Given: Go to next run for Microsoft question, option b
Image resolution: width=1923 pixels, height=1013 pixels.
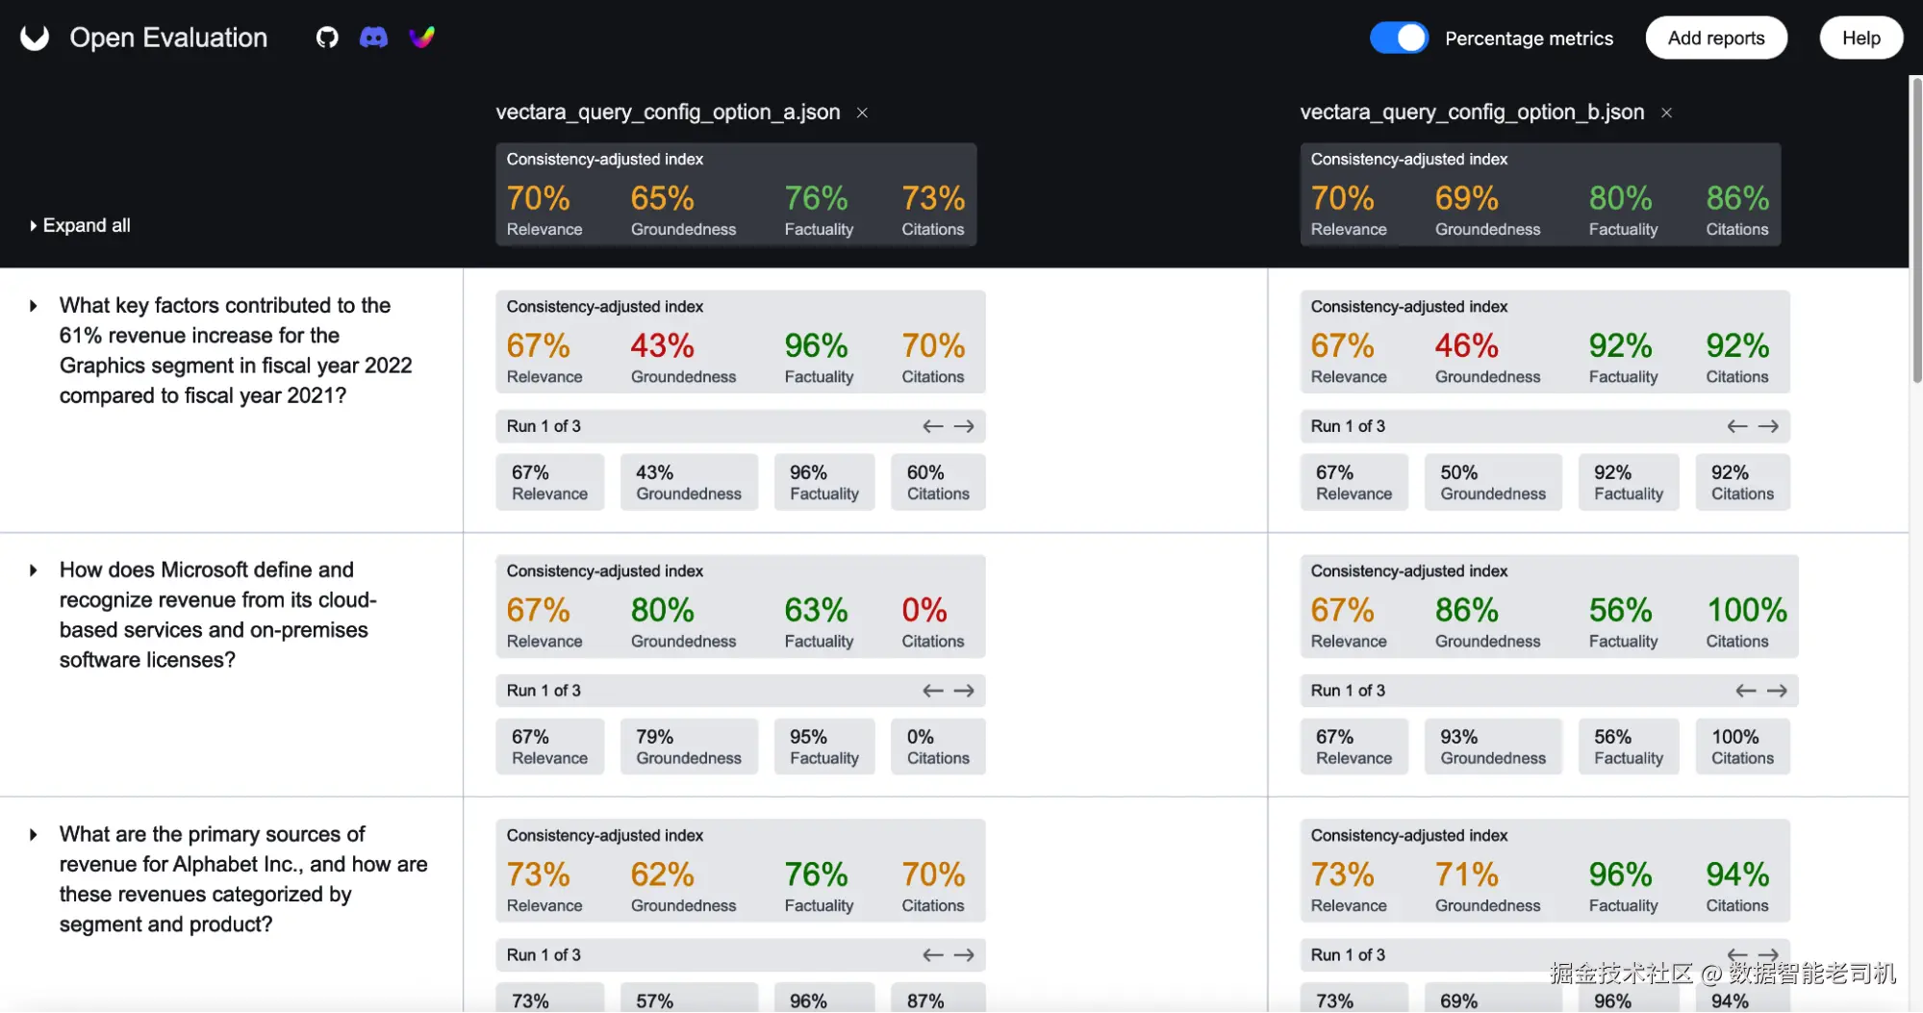Looking at the screenshot, I should (1777, 691).
